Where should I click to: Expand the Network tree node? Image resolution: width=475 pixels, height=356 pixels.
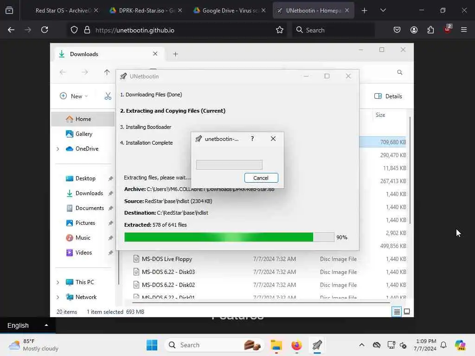click(x=58, y=297)
